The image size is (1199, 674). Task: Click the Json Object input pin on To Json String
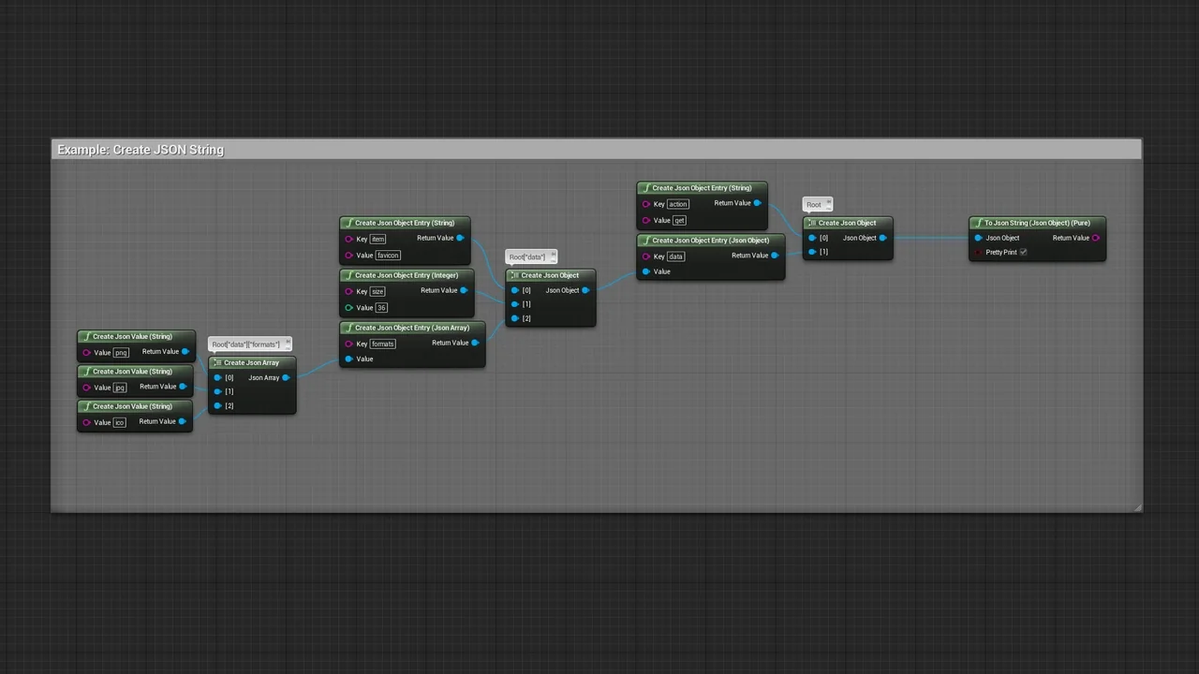[978, 238]
